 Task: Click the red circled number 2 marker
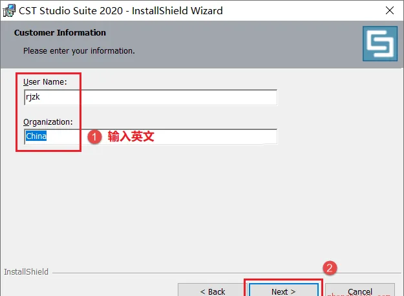coord(330,268)
